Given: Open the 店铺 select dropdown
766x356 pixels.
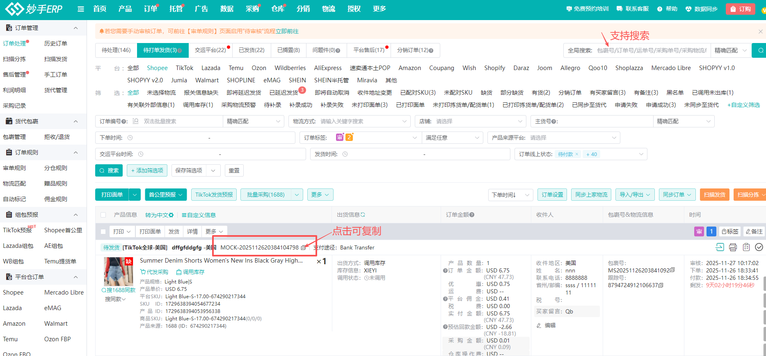Looking at the screenshot, I should tap(471, 121).
